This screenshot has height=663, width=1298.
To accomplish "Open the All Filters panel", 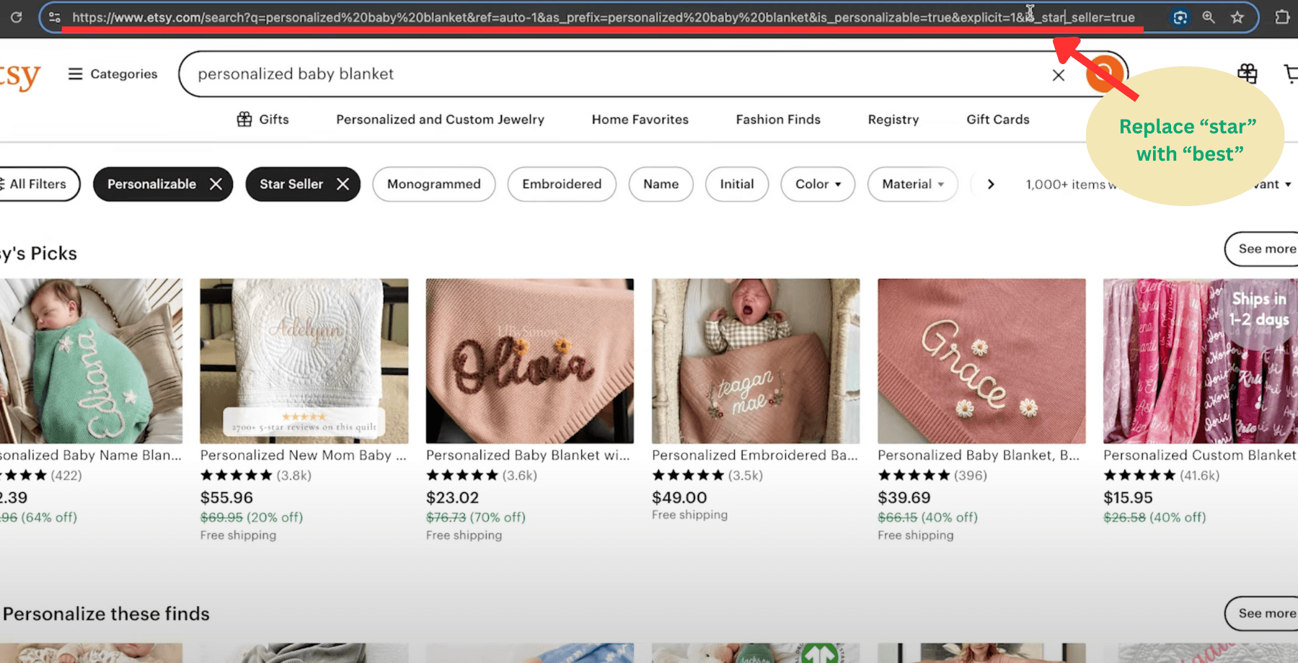I will (x=37, y=184).
